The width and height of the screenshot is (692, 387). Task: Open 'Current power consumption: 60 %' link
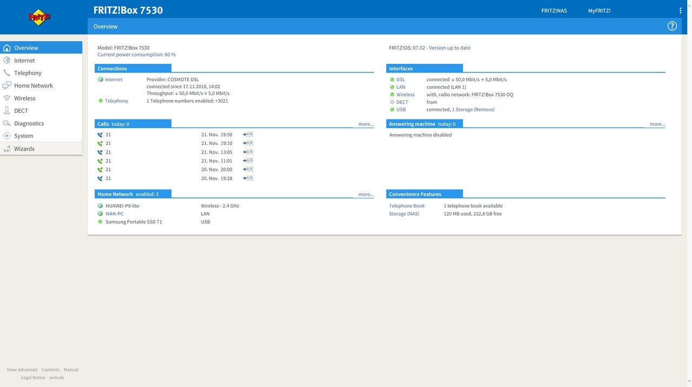point(136,55)
